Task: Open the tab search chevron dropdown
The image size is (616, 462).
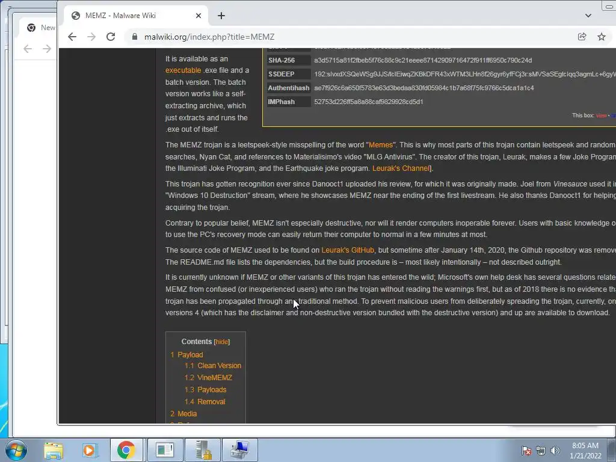Action: click(x=588, y=16)
